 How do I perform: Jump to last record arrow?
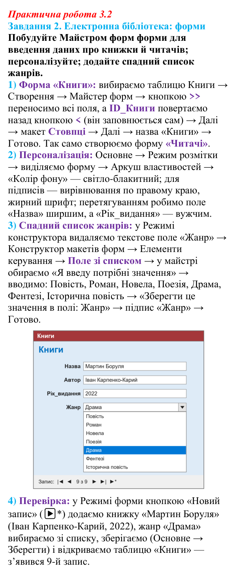103,482
